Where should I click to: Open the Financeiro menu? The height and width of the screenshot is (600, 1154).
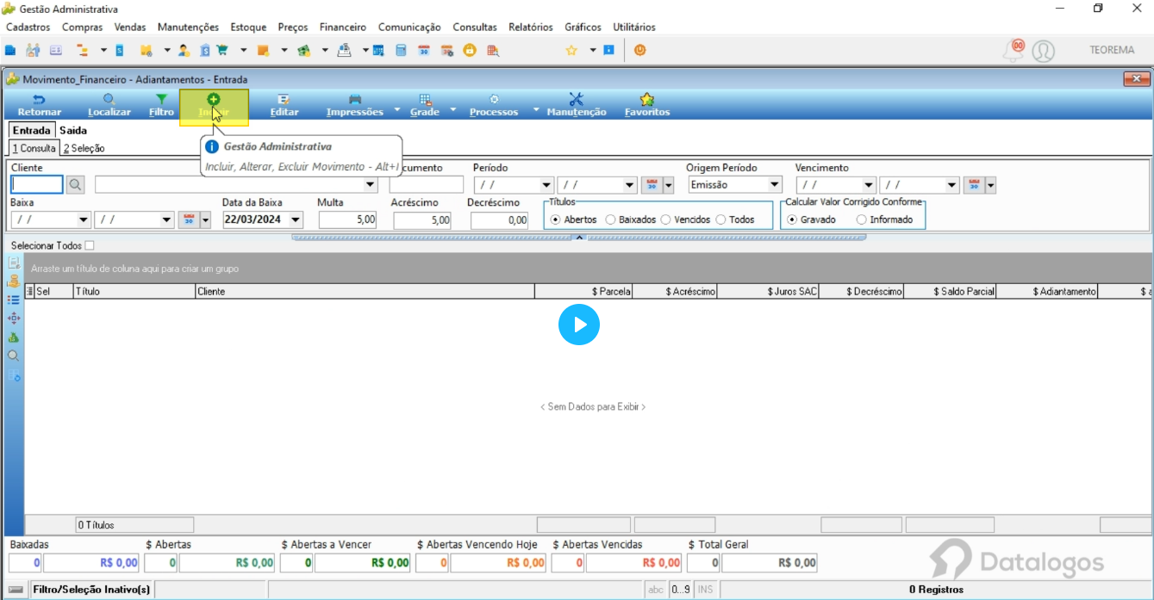(x=343, y=27)
